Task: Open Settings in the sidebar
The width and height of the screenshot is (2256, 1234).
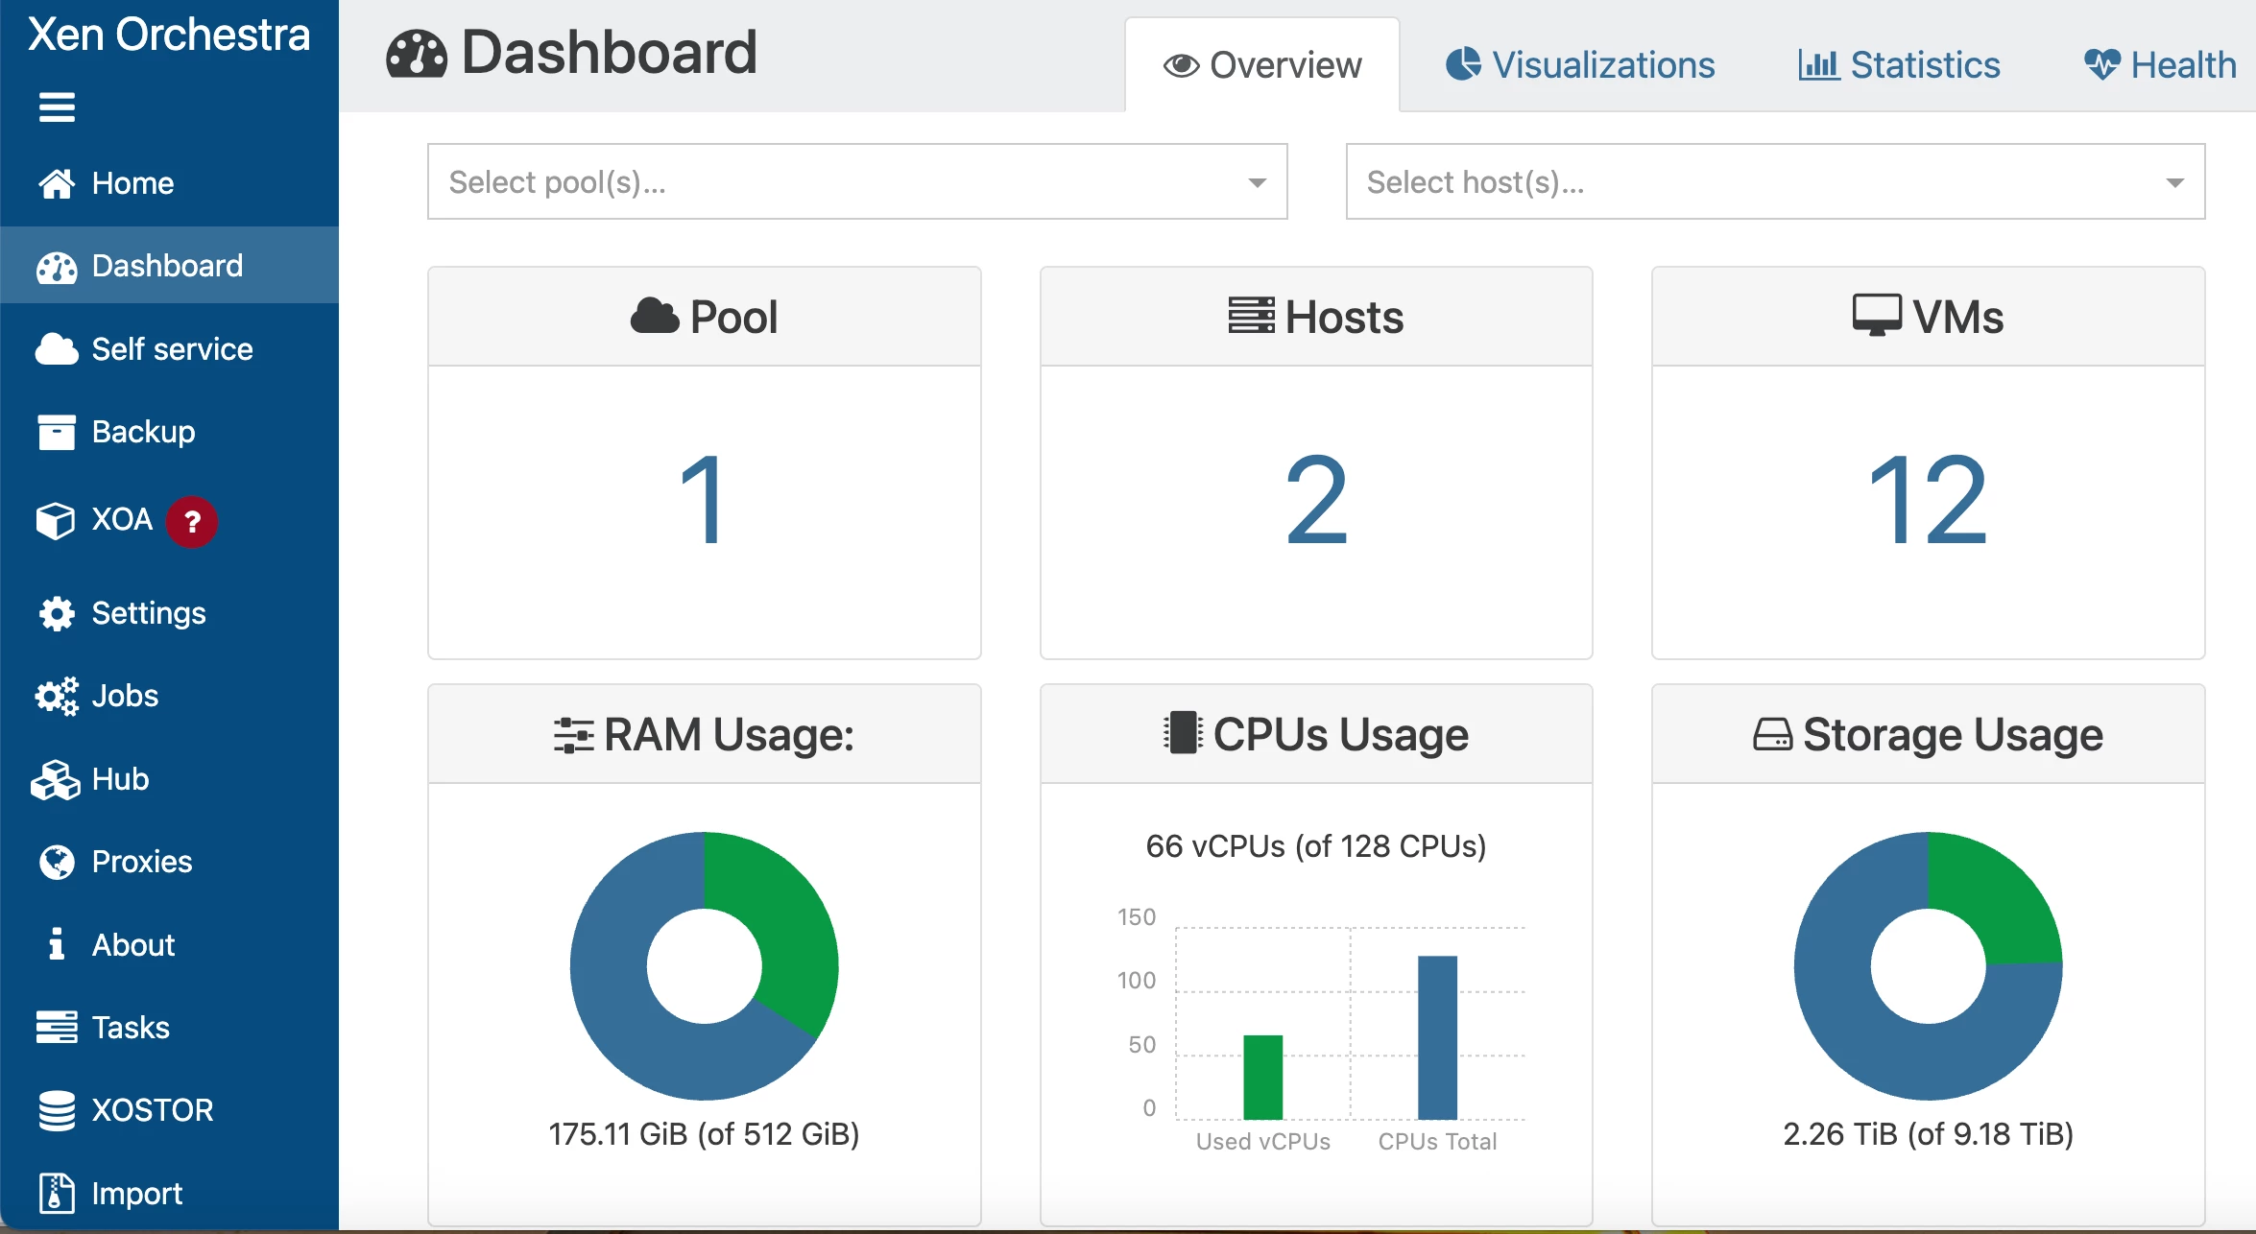Action: (169, 613)
